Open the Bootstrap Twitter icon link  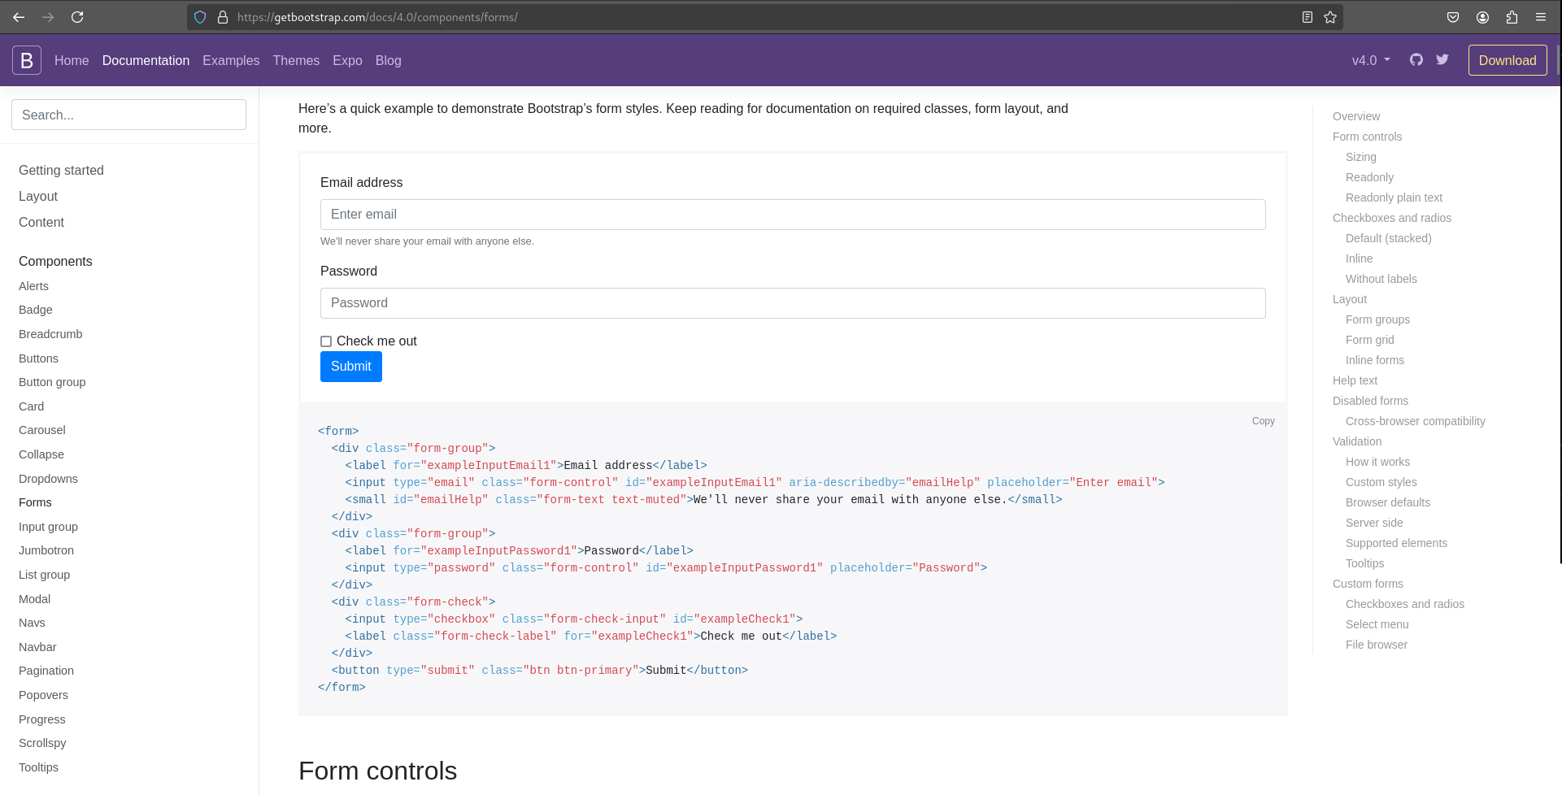tap(1442, 59)
